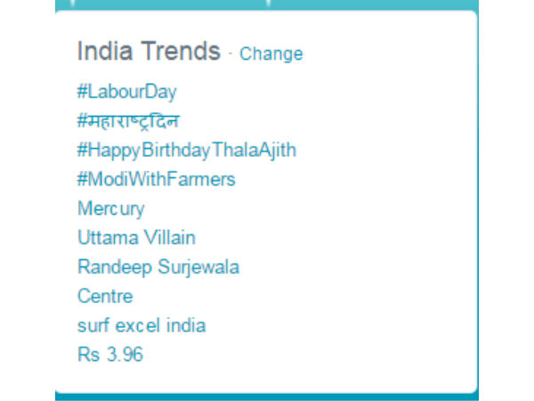Viewport: 534px width, 401px height.
Task: Open the #ModiWithFarmers hashtag
Action: (157, 179)
